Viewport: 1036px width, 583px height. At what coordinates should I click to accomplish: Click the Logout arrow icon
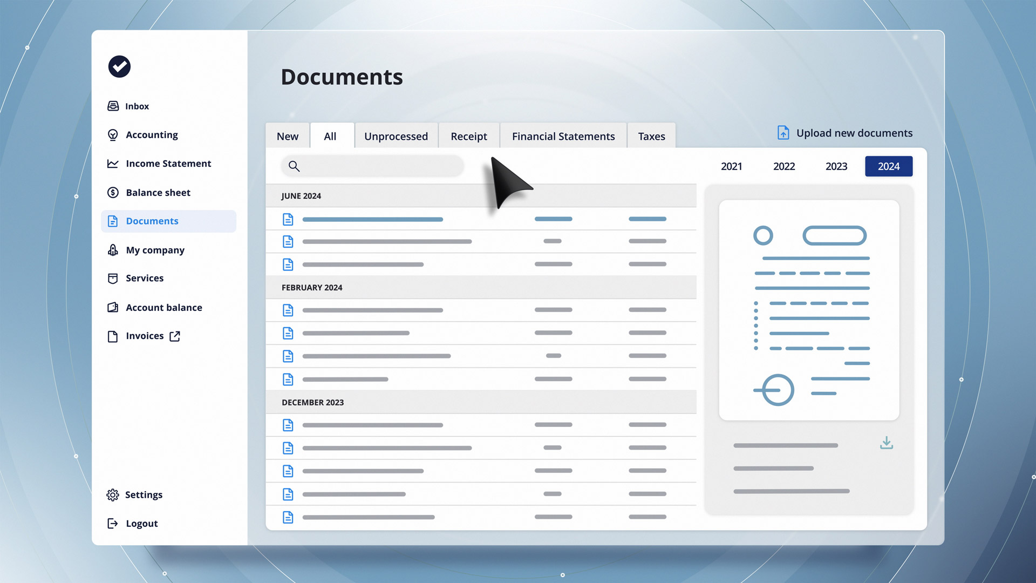point(113,524)
